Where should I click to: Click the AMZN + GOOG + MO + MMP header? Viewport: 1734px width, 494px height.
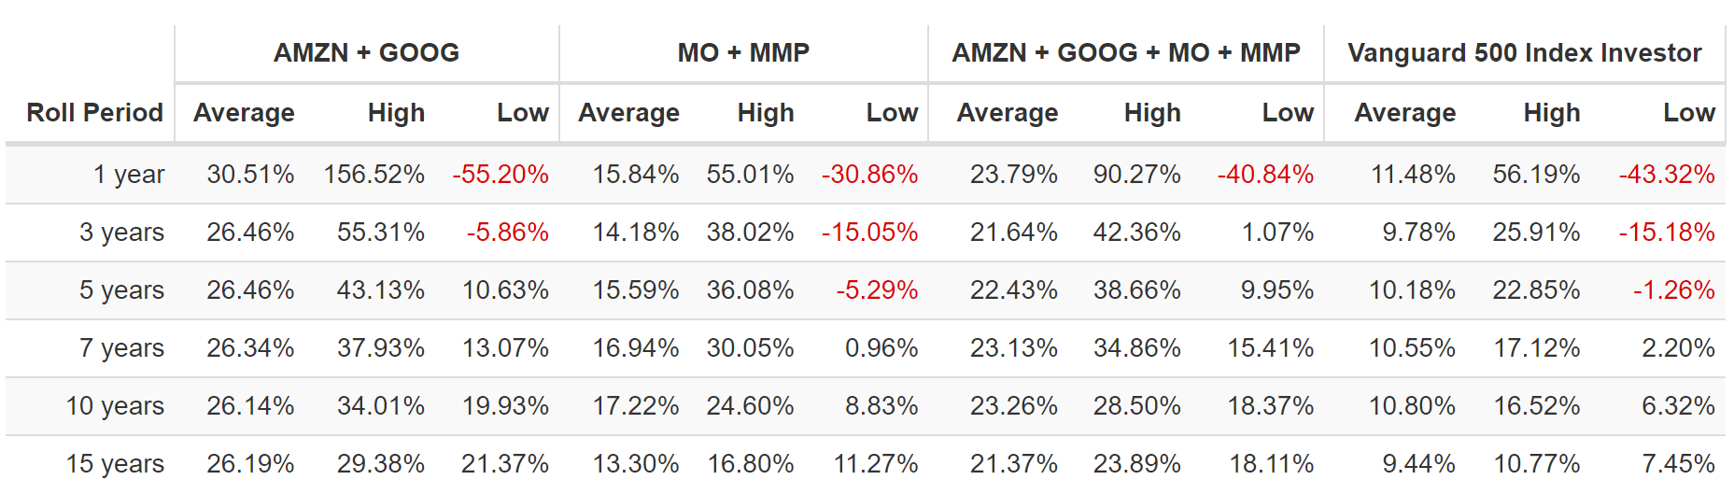click(1125, 53)
